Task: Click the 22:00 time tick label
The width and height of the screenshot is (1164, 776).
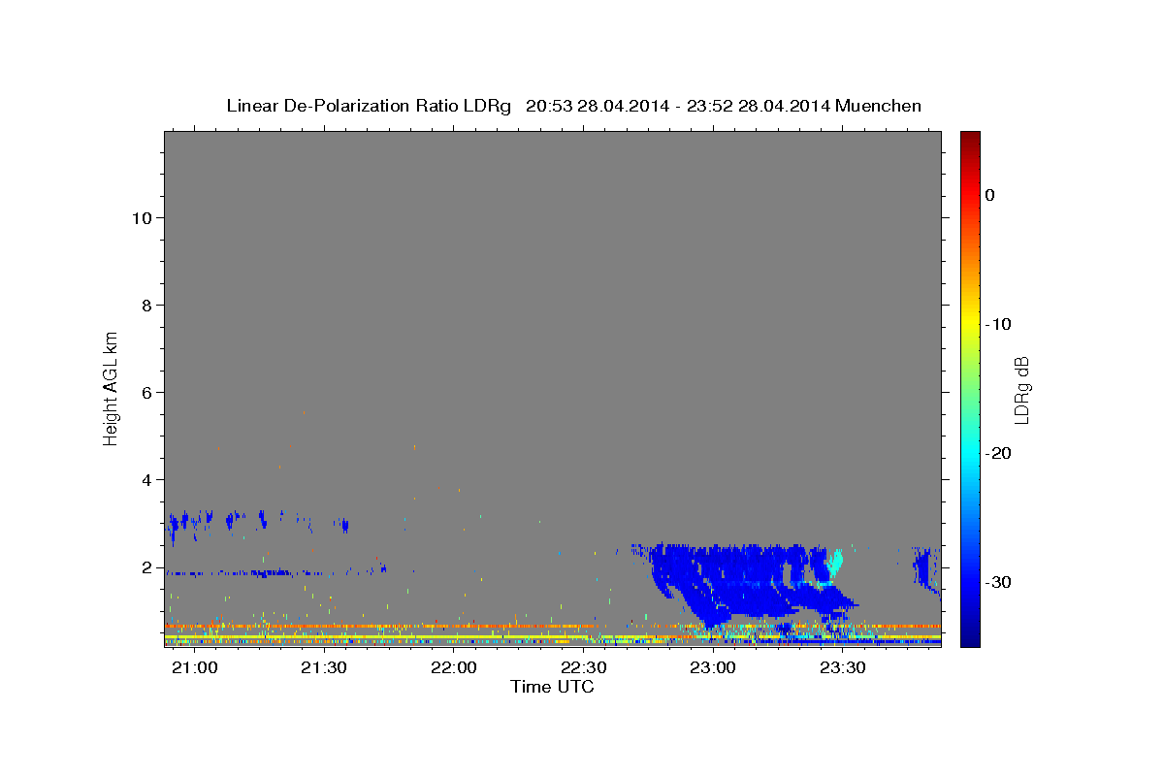Action: 454,668
